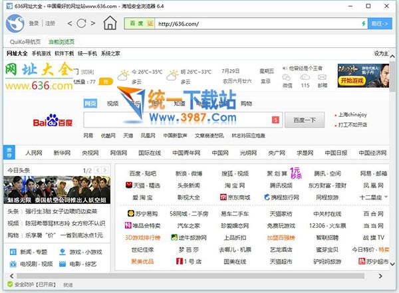This screenshot has width=399, height=293.
Task: Open 苏宁超市 with red 热 icon
Action: tap(374, 261)
